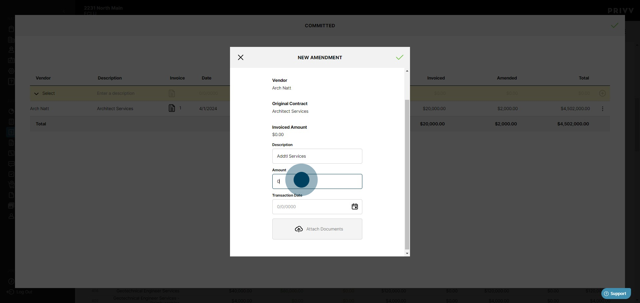Open the ID card icon in the sidebar
The image size is (640, 303).
(11, 60)
